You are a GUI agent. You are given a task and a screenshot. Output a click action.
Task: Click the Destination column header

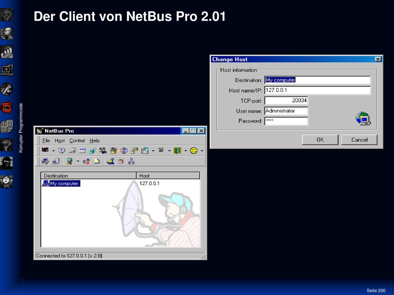[x=88, y=176]
